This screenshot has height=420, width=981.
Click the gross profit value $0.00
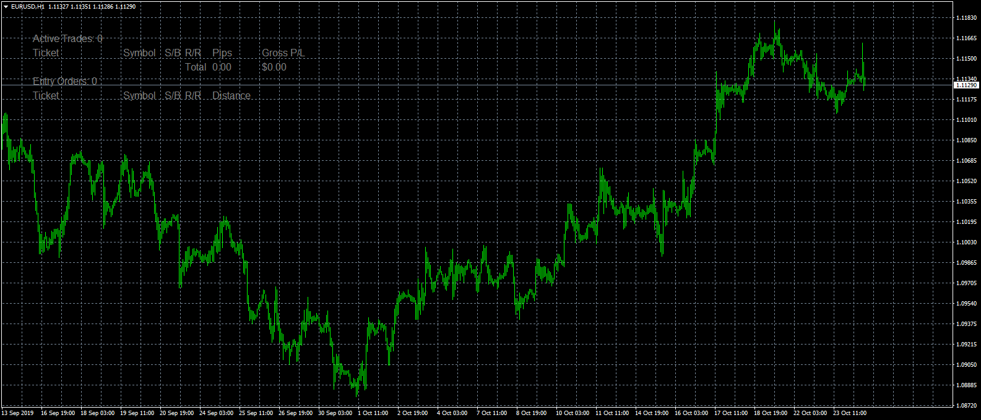click(x=274, y=67)
